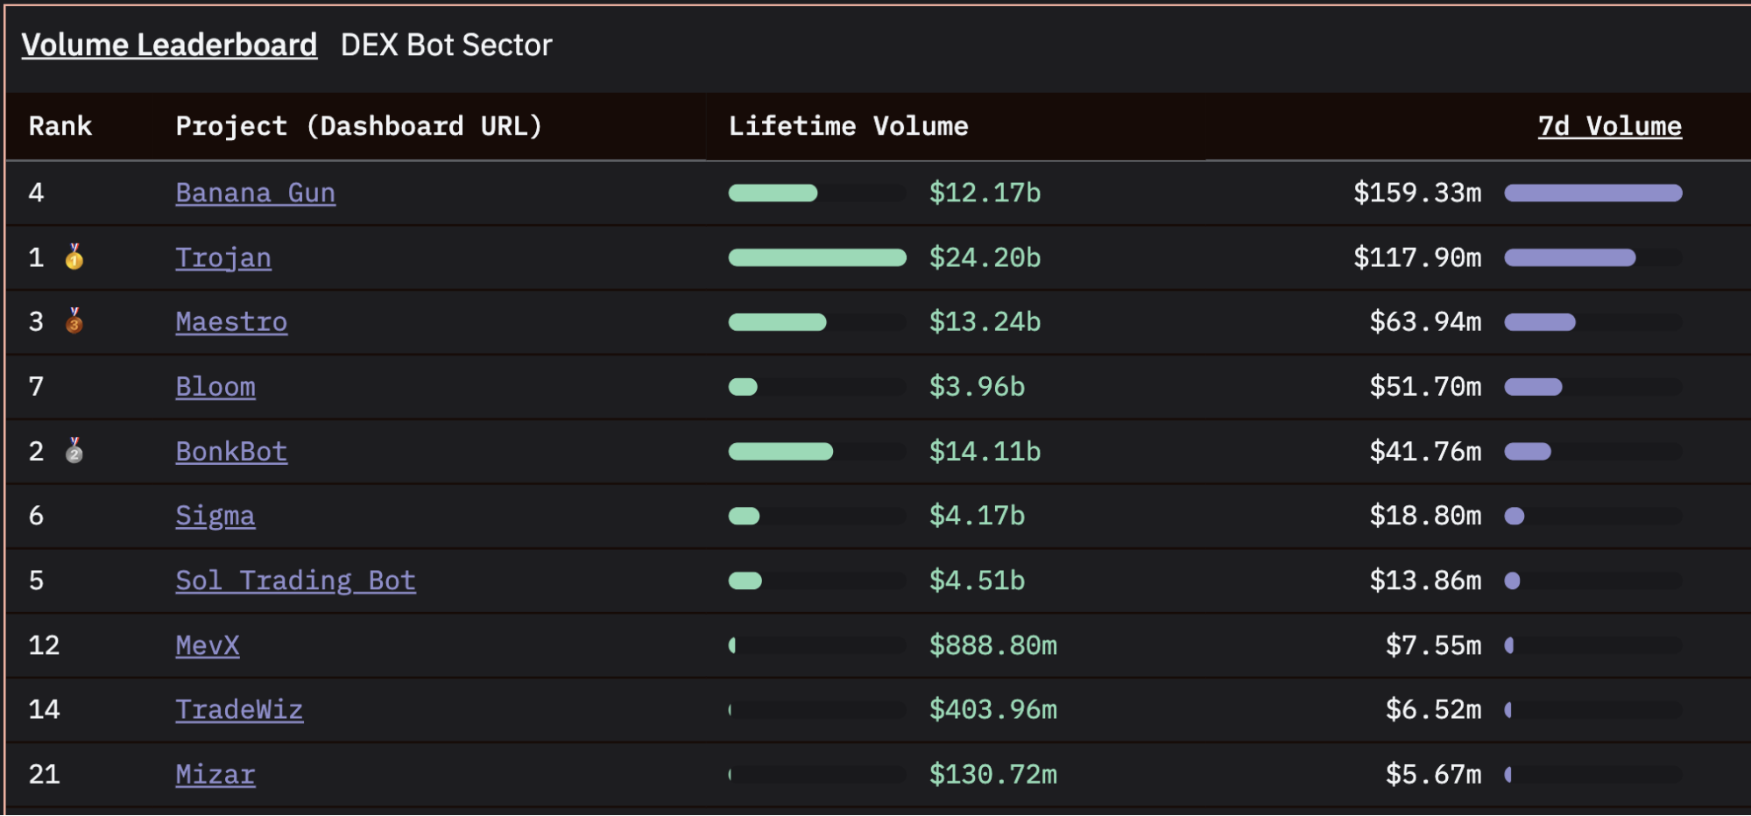Image resolution: width=1751 pixels, height=816 pixels.
Task: Select the $14.11b lifetime volume value
Action: coord(985,451)
